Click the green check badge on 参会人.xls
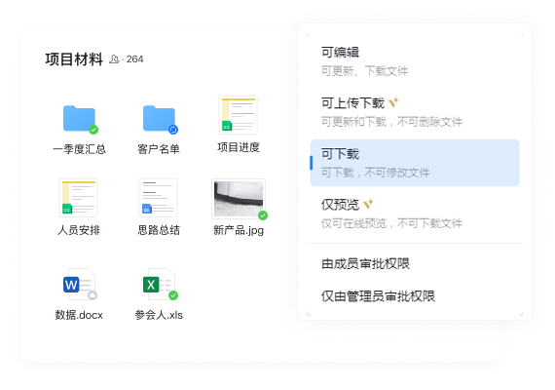 pos(173,295)
